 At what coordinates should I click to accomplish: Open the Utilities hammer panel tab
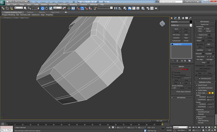coord(191,18)
